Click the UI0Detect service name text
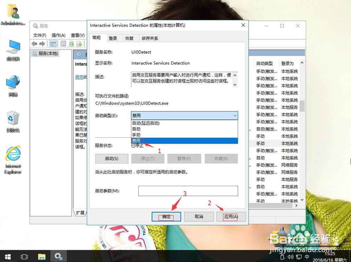 pyautogui.click(x=141, y=52)
